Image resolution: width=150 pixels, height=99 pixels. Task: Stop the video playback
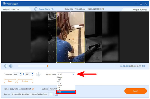(x=11, y=66)
